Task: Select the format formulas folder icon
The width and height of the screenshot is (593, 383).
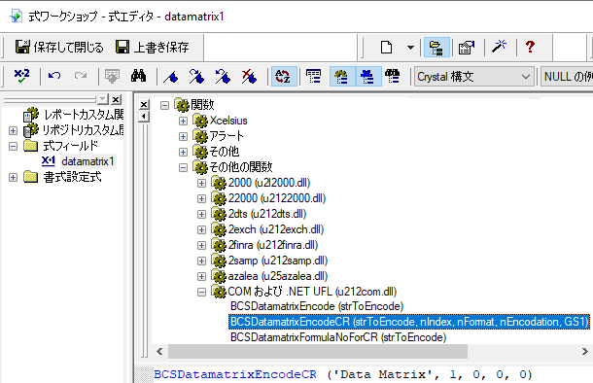Action: point(31,177)
